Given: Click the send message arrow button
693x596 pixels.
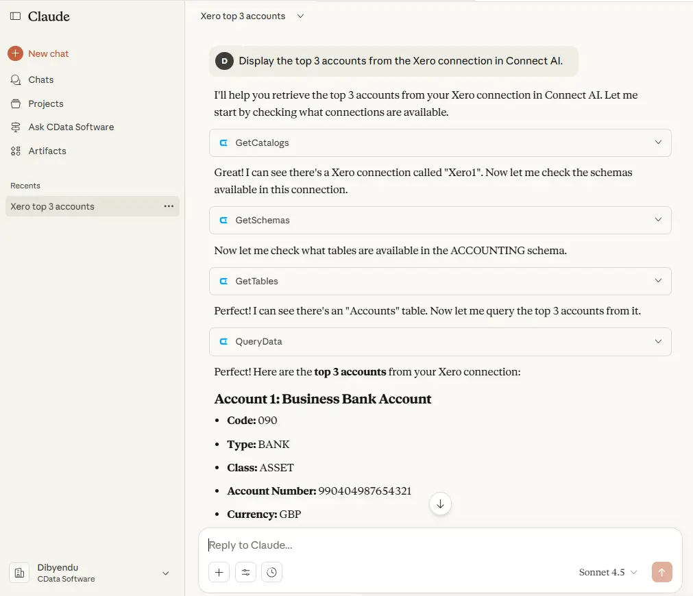Looking at the screenshot, I should coord(661,572).
